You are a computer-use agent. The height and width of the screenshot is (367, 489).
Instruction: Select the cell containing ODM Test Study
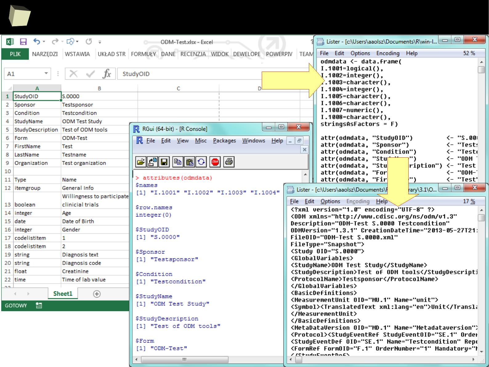point(99,122)
